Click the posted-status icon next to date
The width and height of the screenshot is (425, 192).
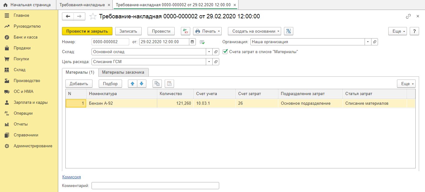tap(202, 42)
